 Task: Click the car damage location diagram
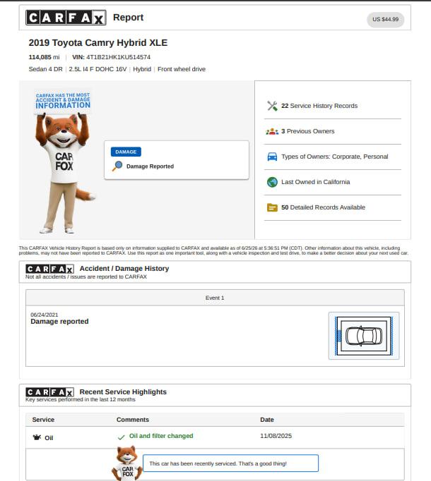(x=364, y=336)
